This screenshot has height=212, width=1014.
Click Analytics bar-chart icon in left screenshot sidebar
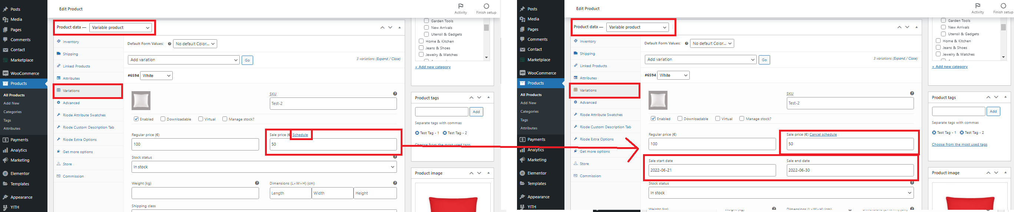coord(6,150)
